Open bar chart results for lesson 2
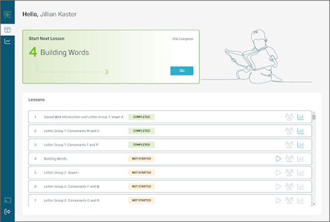 click(x=301, y=131)
